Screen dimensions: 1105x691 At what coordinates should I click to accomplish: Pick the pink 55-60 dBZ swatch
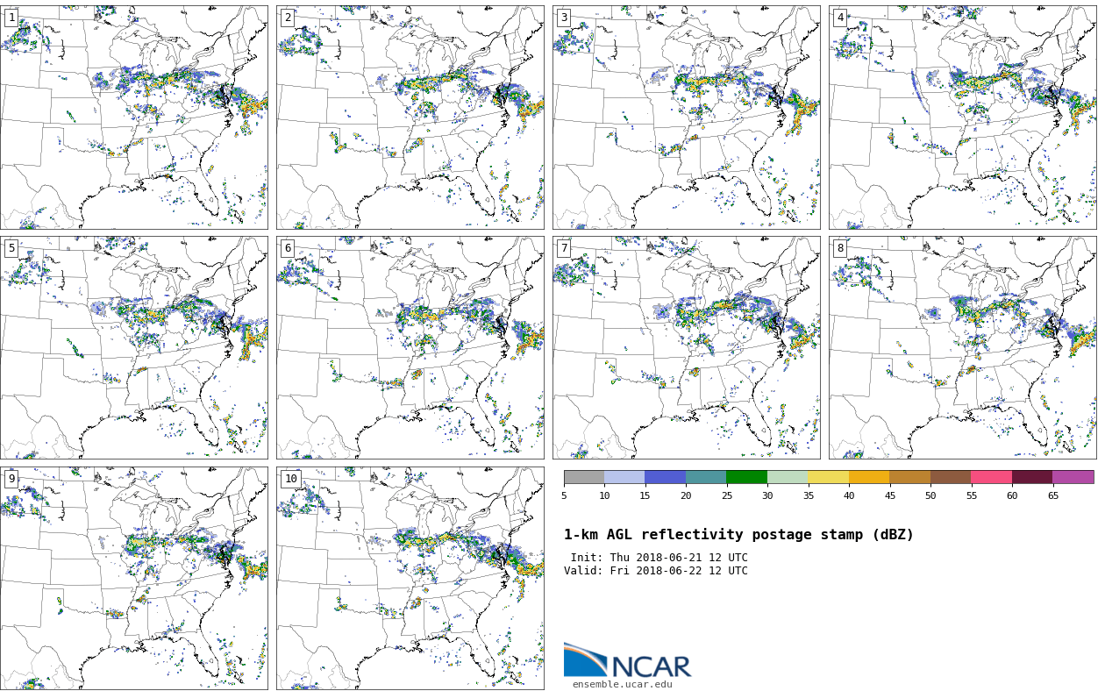point(991,477)
